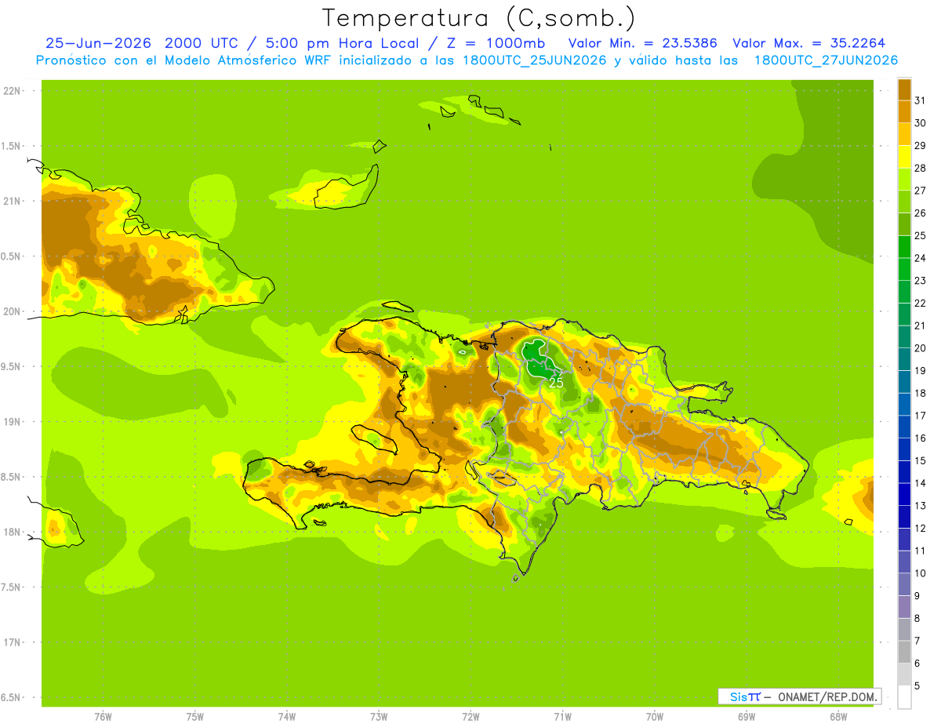This screenshot has width=941, height=727.
Task: Click the "0.5N" latitude axis label
Action: tap(10, 256)
